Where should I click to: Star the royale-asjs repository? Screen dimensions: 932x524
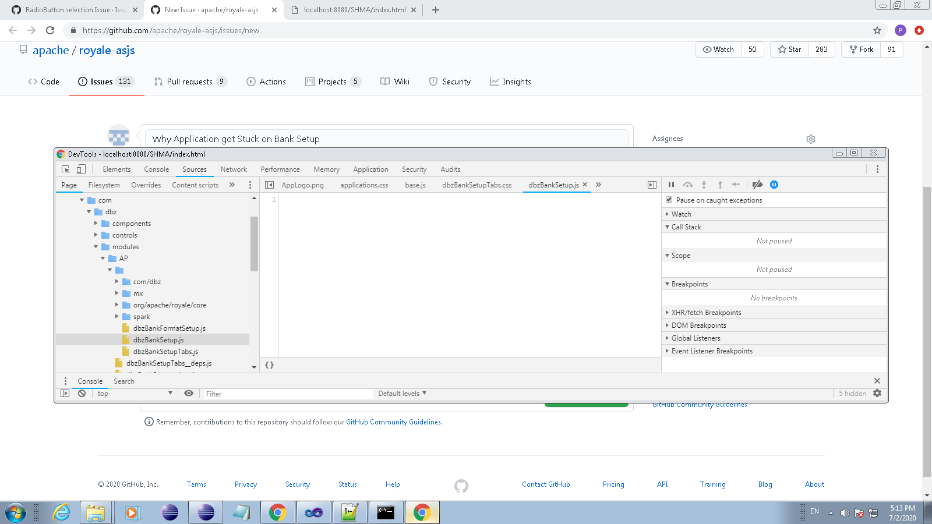tap(789, 49)
